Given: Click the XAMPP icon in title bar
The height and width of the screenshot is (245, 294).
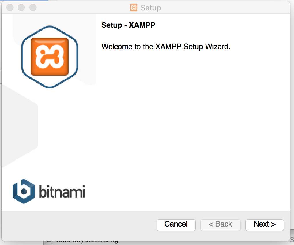Looking at the screenshot, I should [x=134, y=8].
